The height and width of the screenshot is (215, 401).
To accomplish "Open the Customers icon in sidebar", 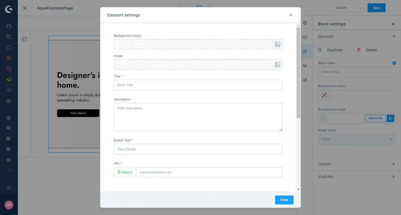I will [9, 58].
